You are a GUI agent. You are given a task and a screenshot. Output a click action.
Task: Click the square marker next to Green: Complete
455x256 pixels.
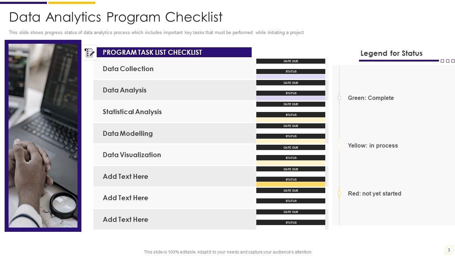339,98
